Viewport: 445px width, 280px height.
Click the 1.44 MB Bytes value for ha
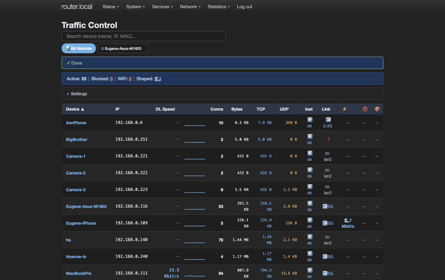tap(241, 240)
